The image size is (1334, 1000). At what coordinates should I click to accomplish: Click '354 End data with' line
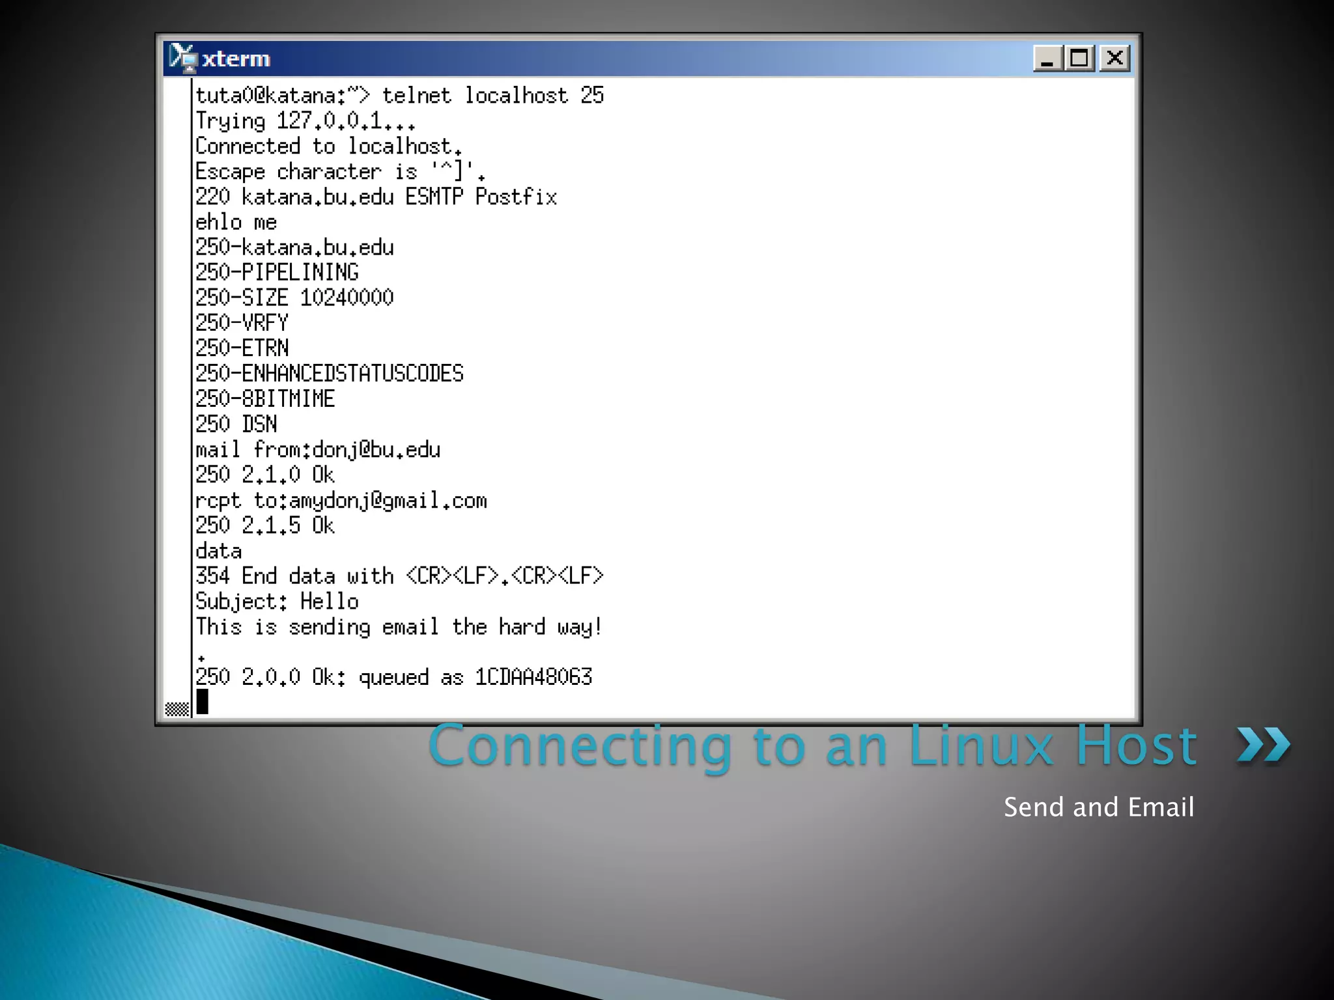400,576
